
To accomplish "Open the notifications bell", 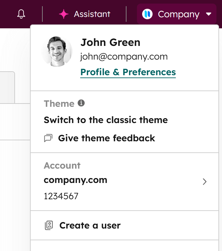I will tap(21, 14).
